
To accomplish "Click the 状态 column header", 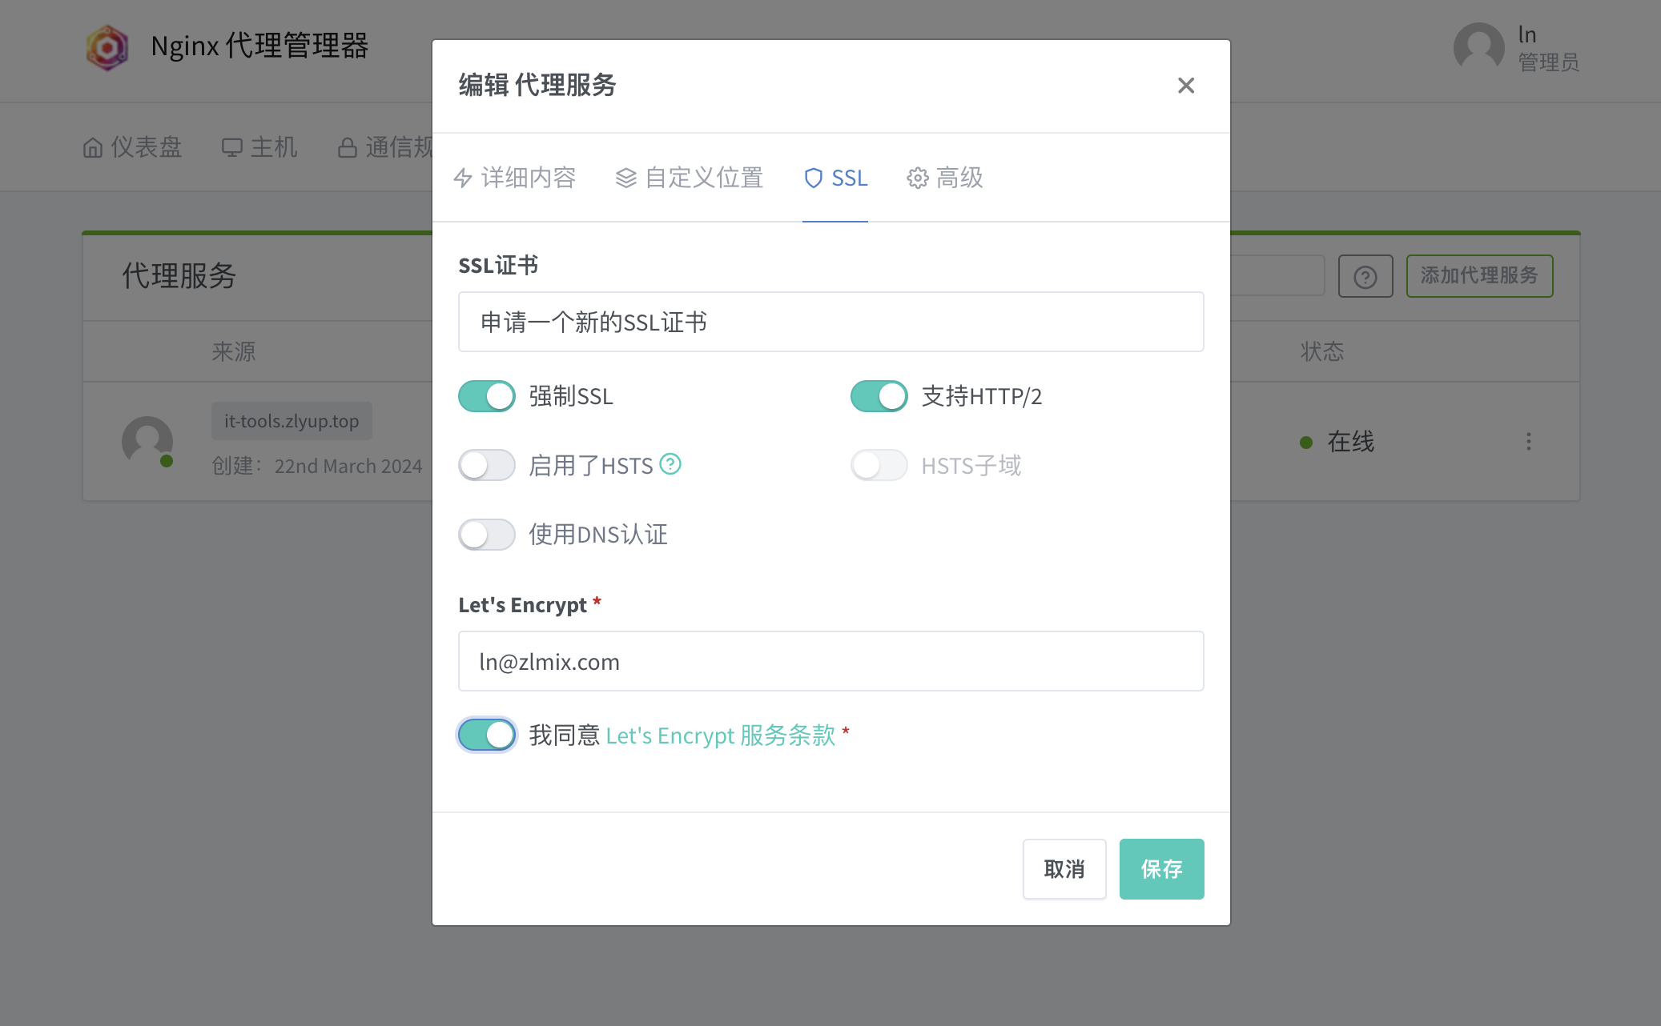I will click(x=1322, y=351).
